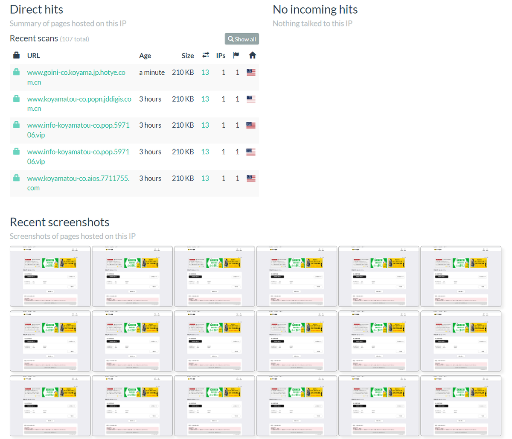Open the fourth screenshot thumbnail in the bottom row
Screen dimensions: 512x439
tap(297, 406)
